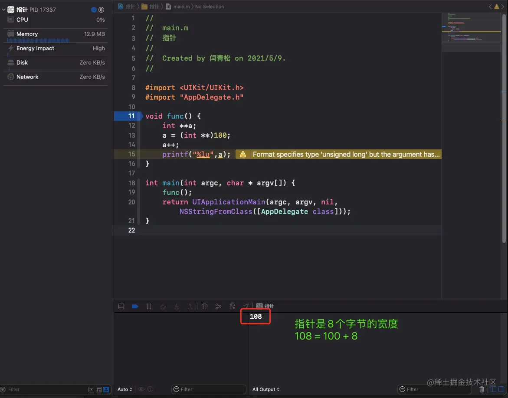The image size is (508, 398).
Task: Open the Network gauge report
Action: [56, 77]
